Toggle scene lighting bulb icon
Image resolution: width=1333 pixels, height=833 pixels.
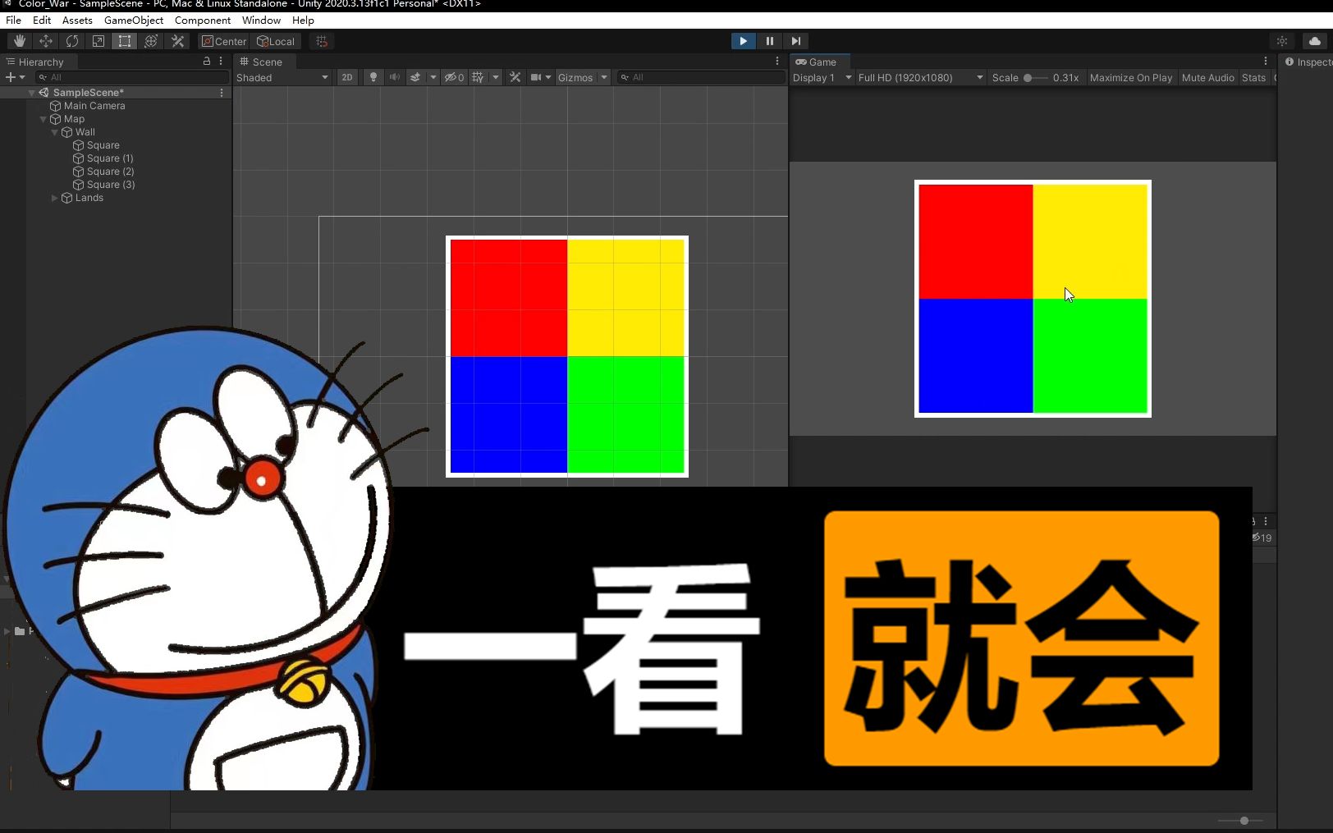[x=373, y=77]
